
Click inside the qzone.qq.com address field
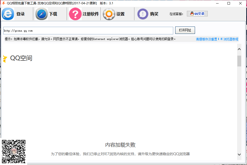[x=88, y=30]
